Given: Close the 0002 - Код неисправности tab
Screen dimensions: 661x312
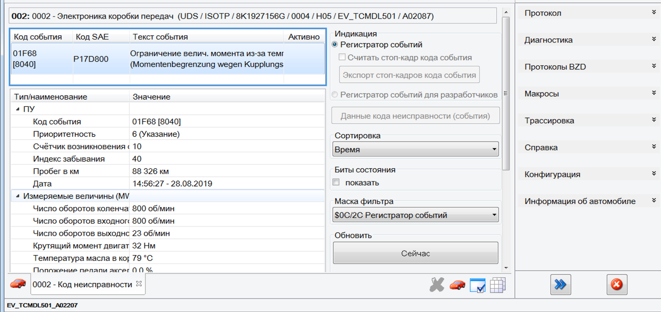Looking at the screenshot, I should pos(139,284).
